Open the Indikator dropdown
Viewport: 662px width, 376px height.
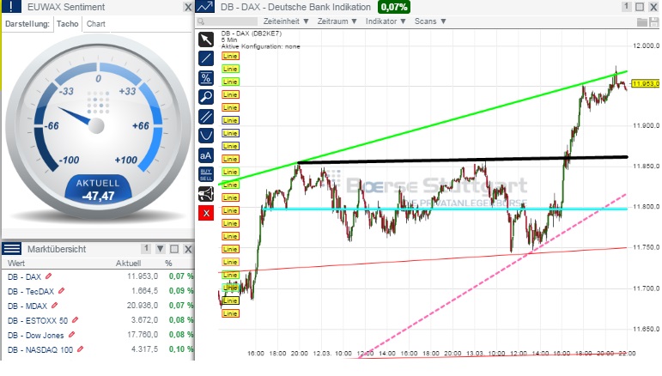(x=386, y=21)
